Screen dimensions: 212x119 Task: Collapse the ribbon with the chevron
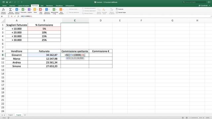click(x=210, y=6)
